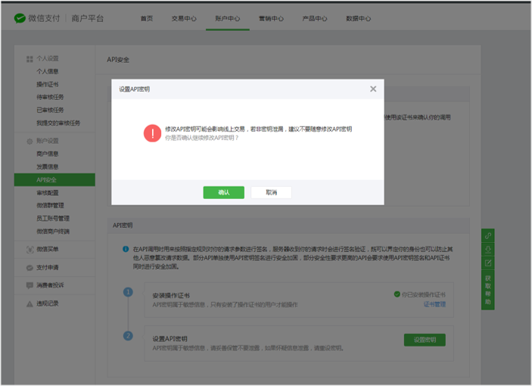532x386 pixels.
Task: Open 获取帮助 in the right floating bar
Action: pyautogui.click(x=488, y=289)
